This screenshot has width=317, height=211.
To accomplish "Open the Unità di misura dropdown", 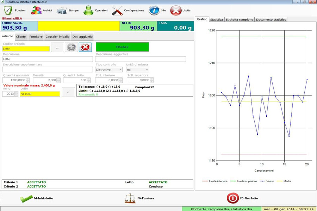I will click(x=137, y=69).
